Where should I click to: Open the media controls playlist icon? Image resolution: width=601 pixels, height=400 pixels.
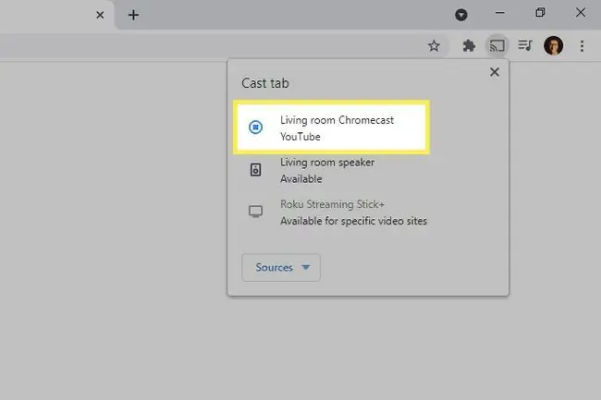click(x=525, y=45)
